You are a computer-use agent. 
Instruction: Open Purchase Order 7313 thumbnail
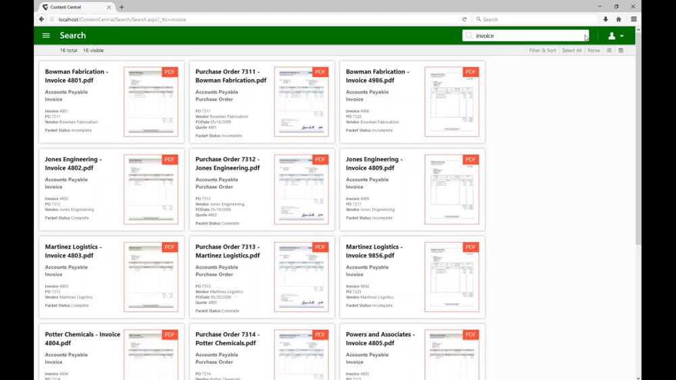[301, 277]
